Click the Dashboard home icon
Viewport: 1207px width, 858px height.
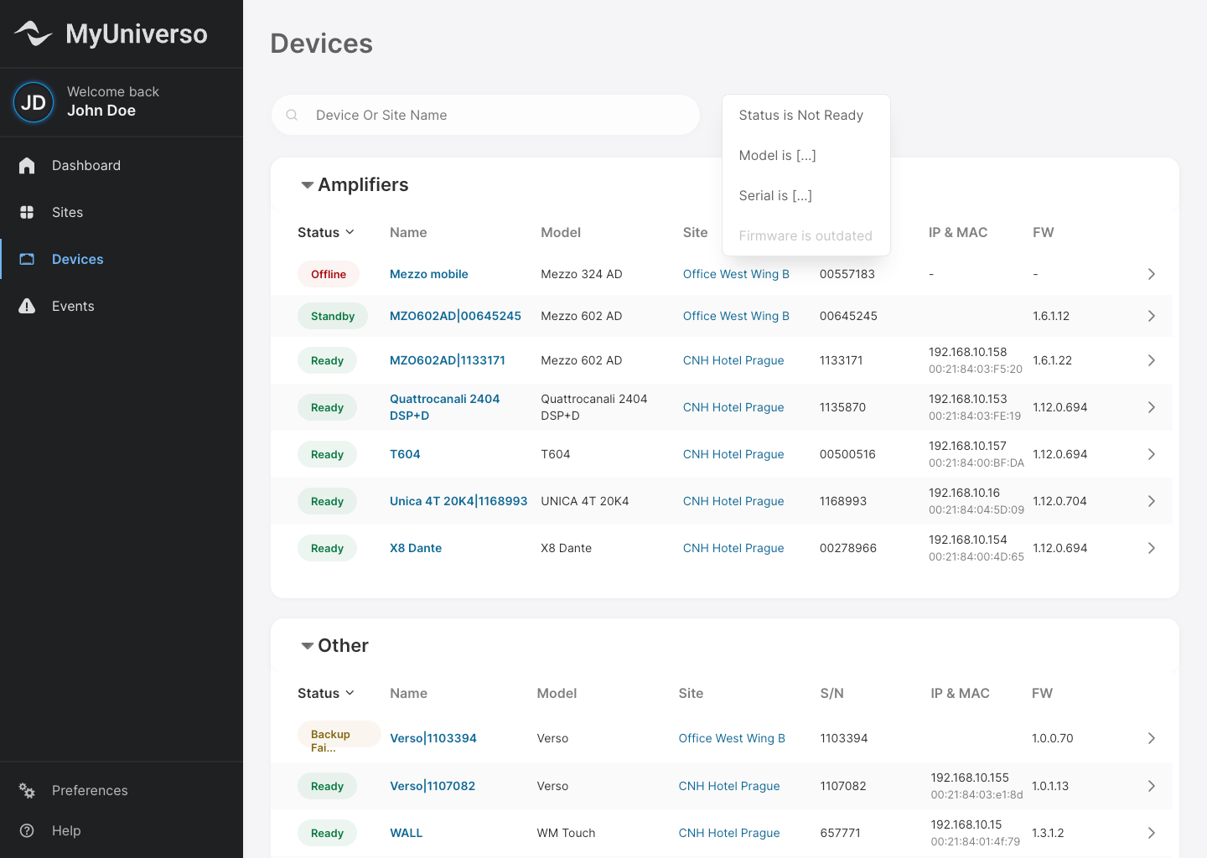(27, 165)
